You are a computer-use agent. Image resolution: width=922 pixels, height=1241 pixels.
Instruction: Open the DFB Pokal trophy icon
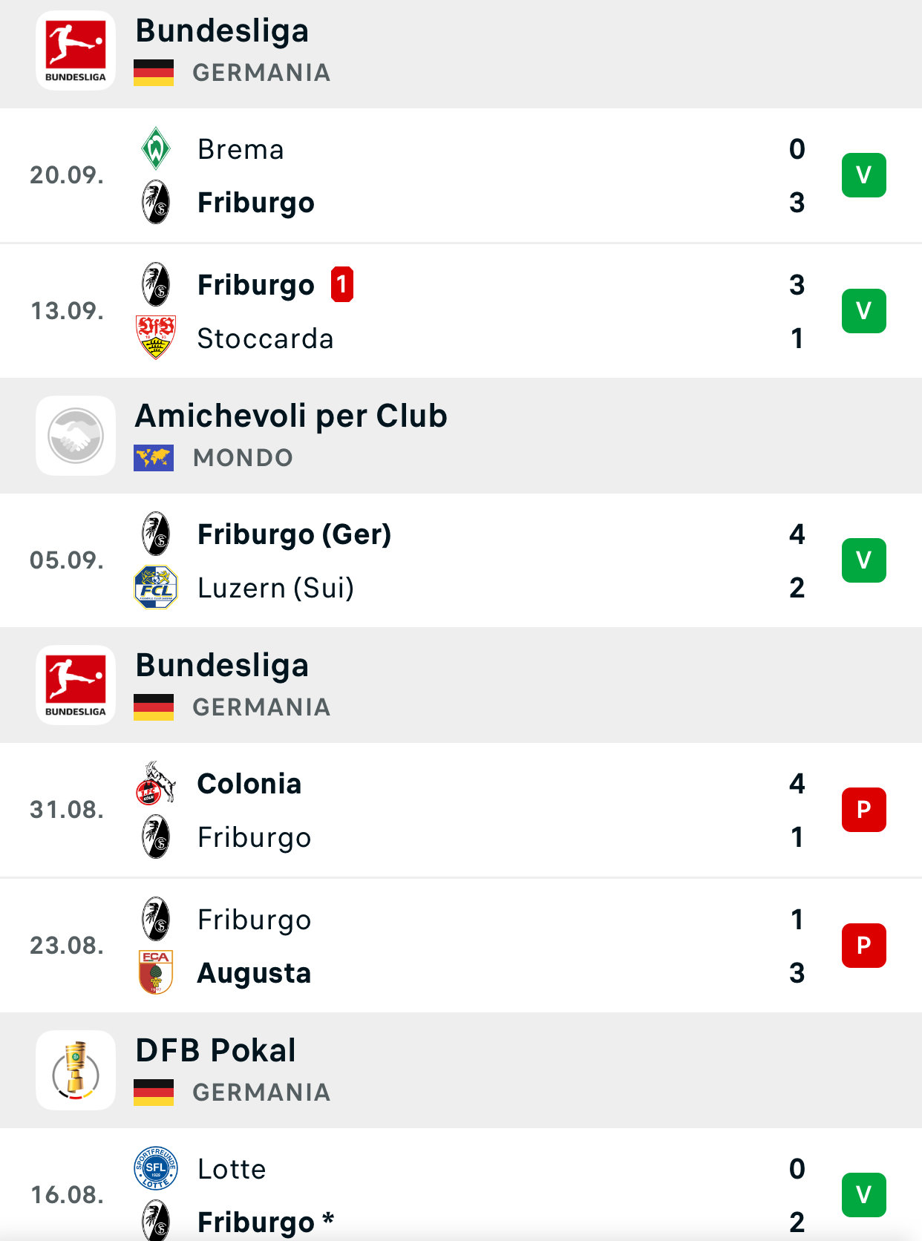click(76, 1070)
